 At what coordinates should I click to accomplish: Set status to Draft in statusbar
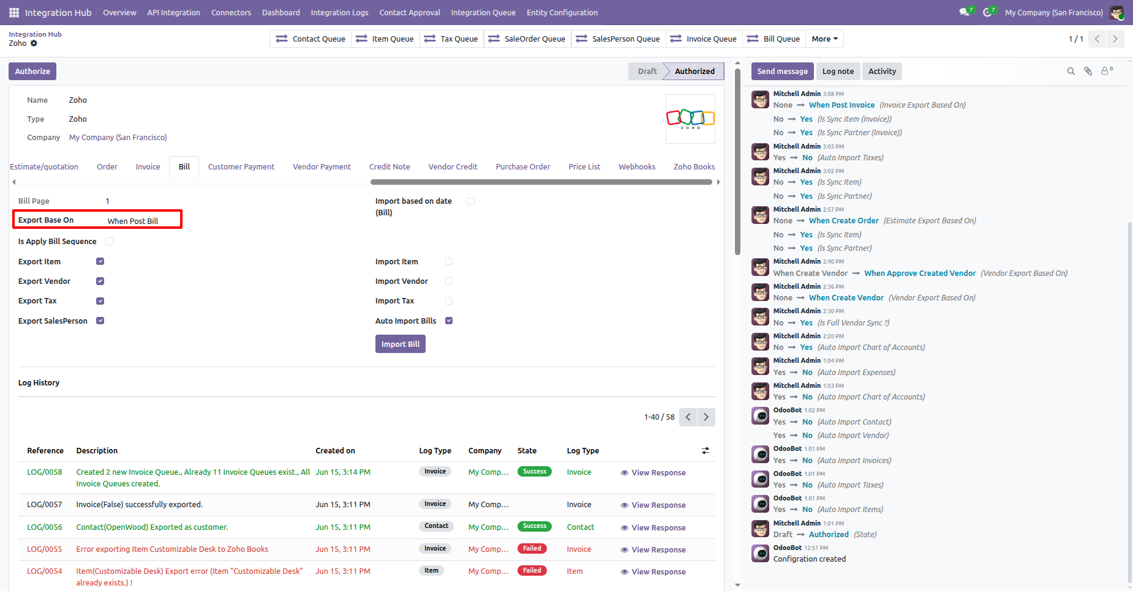coord(647,72)
